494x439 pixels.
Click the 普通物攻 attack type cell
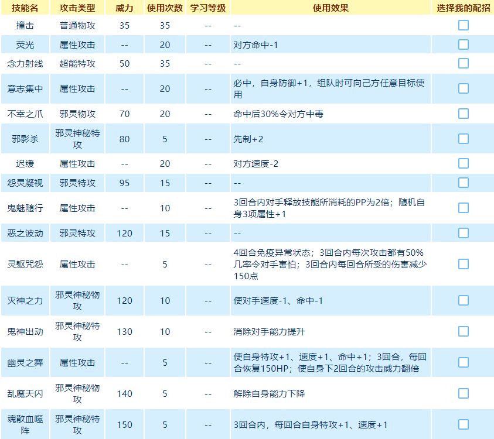(77, 26)
